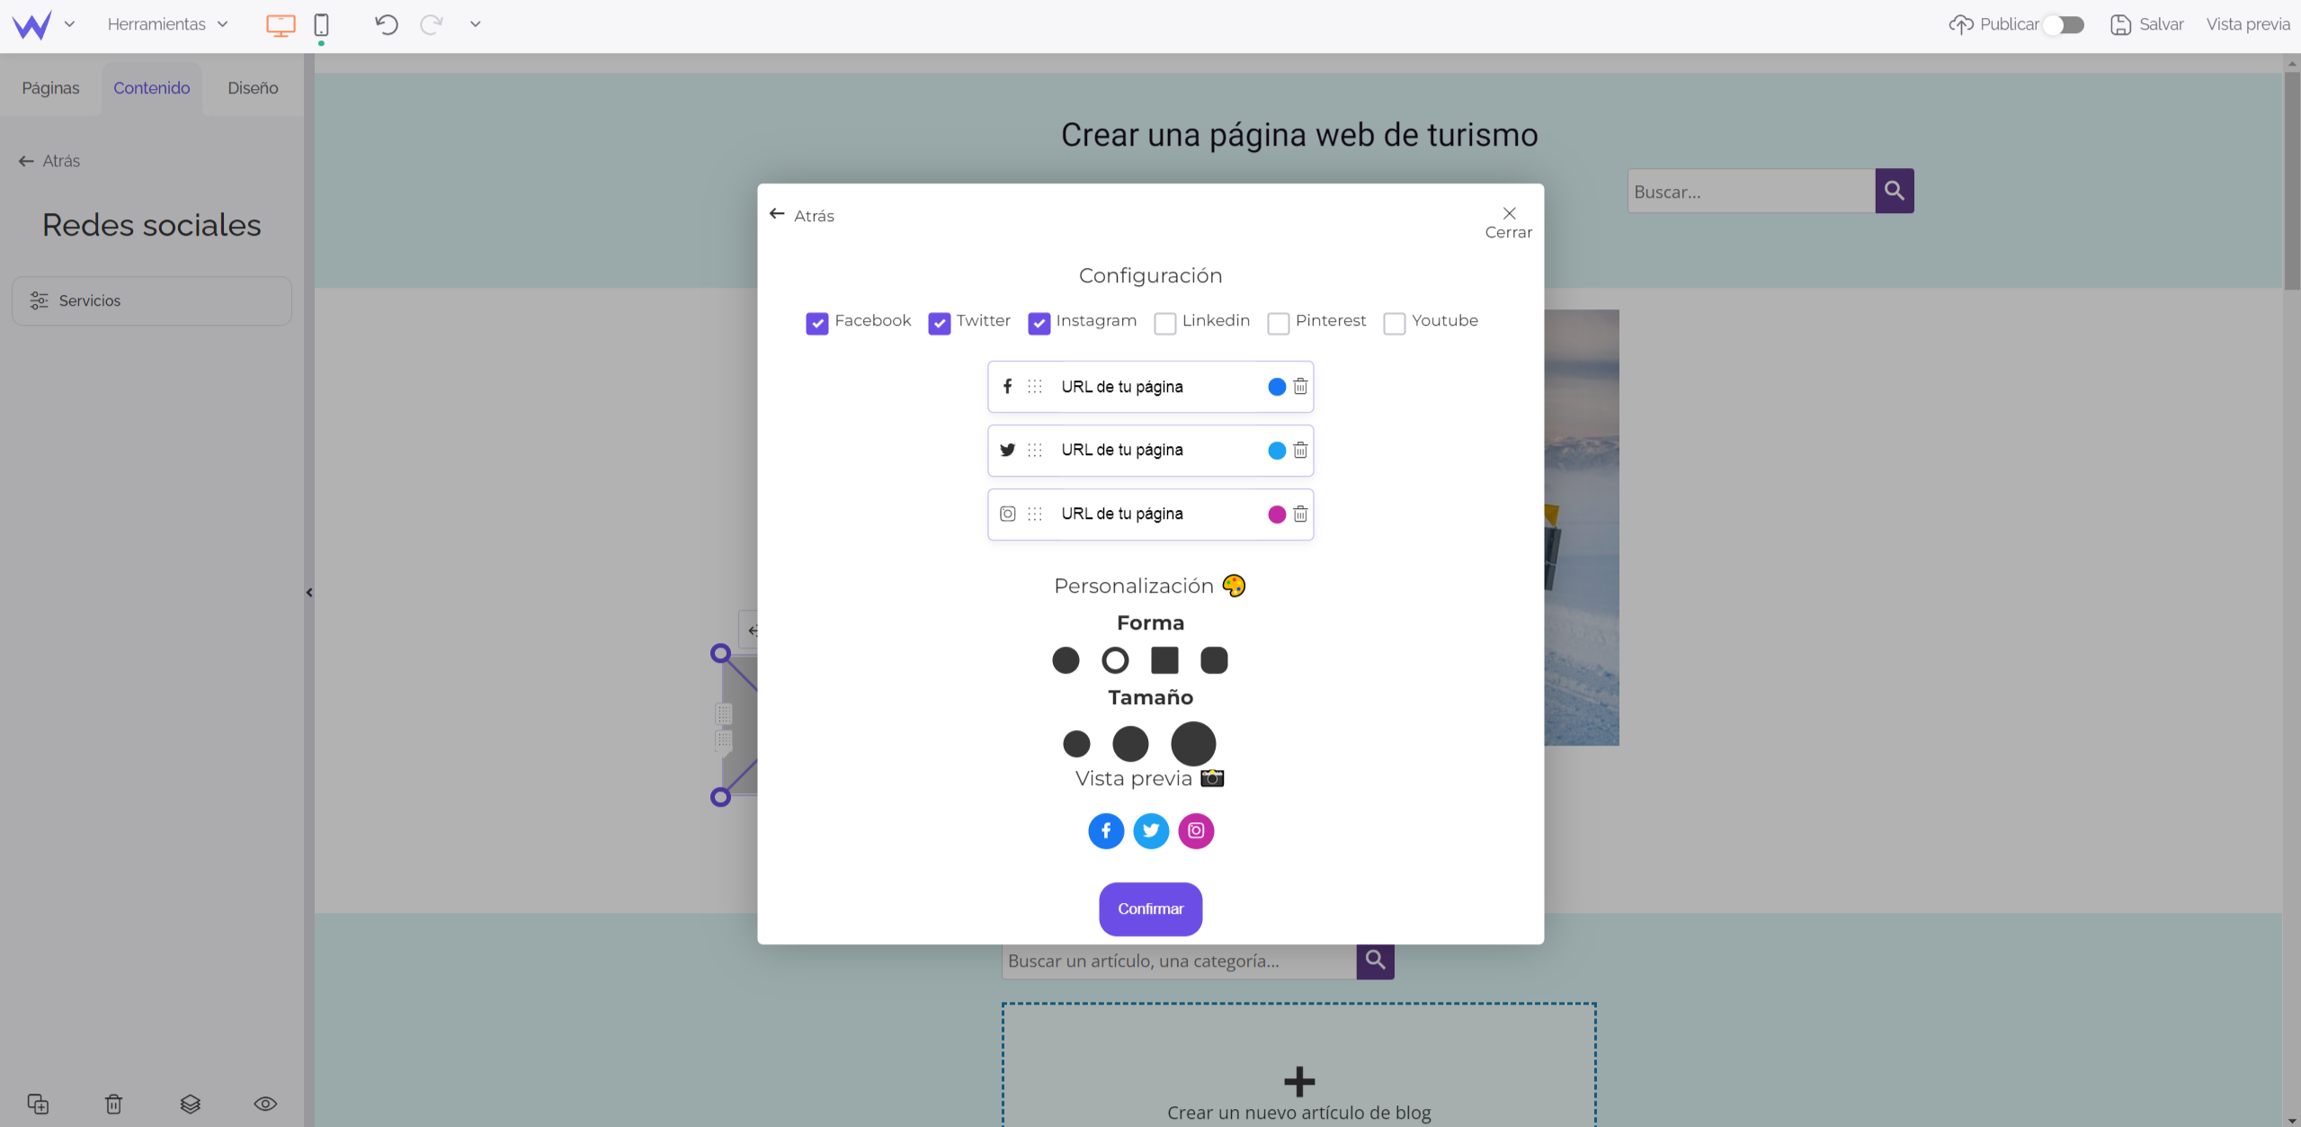Switch to mobile view icon
The image size is (2301, 1127).
pos(321,25)
